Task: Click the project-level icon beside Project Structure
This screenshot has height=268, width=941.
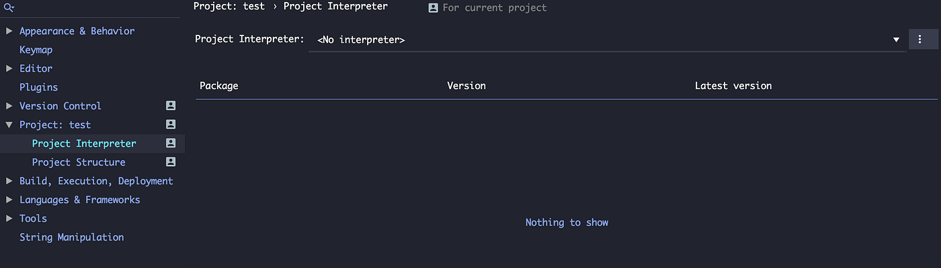Action: (x=171, y=162)
